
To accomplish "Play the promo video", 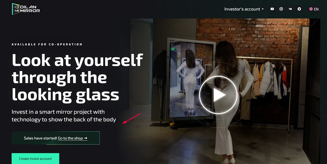I will point(218,95).
